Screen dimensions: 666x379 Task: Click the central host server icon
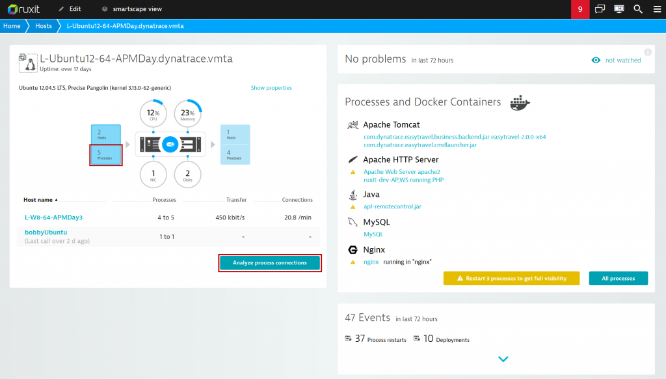(170, 144)
